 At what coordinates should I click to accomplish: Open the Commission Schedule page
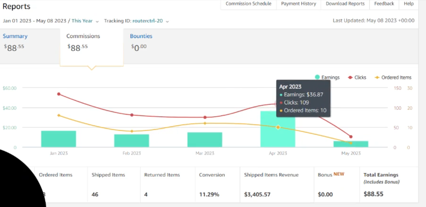tap(248, 4)
